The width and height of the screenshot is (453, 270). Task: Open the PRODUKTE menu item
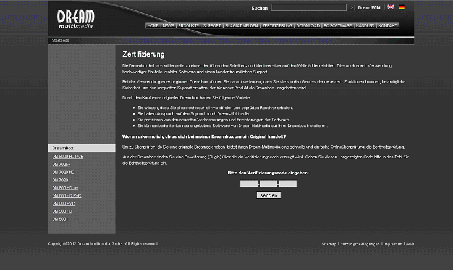coord(188,26)
